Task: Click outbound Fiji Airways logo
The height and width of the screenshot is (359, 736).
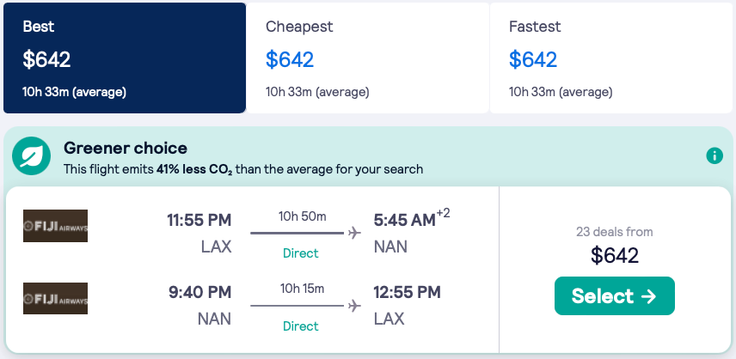Action: click(x=56, y=226)
